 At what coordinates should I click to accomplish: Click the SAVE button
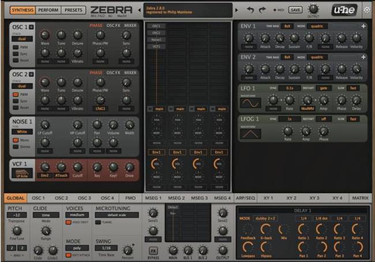295,10
